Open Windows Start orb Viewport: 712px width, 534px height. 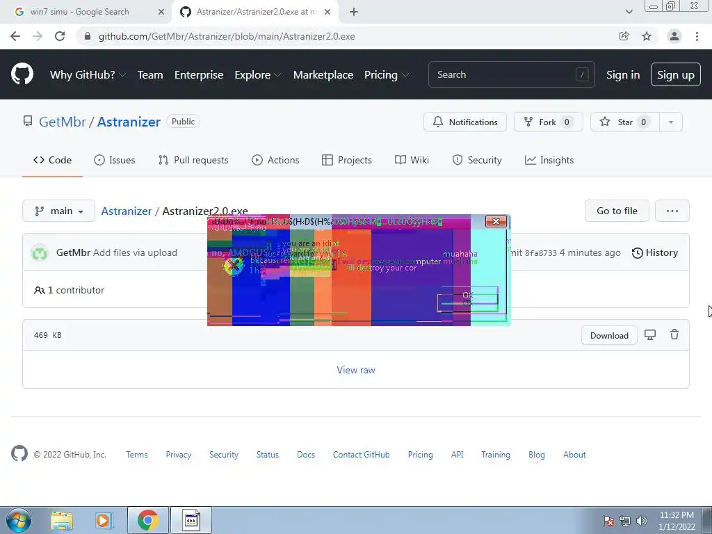tap(18, 520)
